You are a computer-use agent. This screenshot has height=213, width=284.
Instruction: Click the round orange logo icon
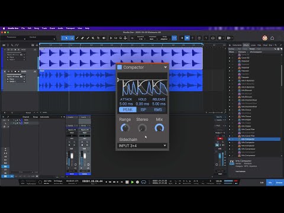[264, 38]
